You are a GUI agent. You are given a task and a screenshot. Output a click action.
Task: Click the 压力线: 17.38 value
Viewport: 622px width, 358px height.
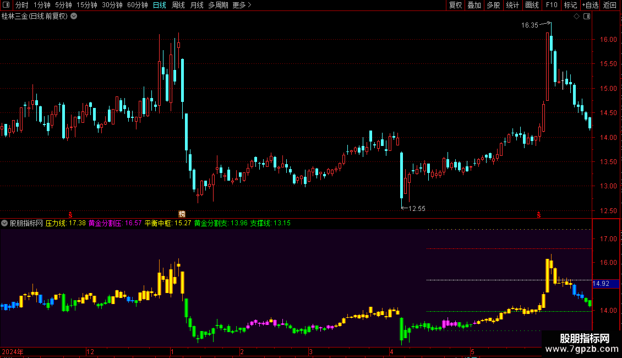[x=66, y=223]
